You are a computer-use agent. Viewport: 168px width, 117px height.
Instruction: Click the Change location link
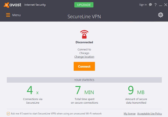[x=84, y=57]
